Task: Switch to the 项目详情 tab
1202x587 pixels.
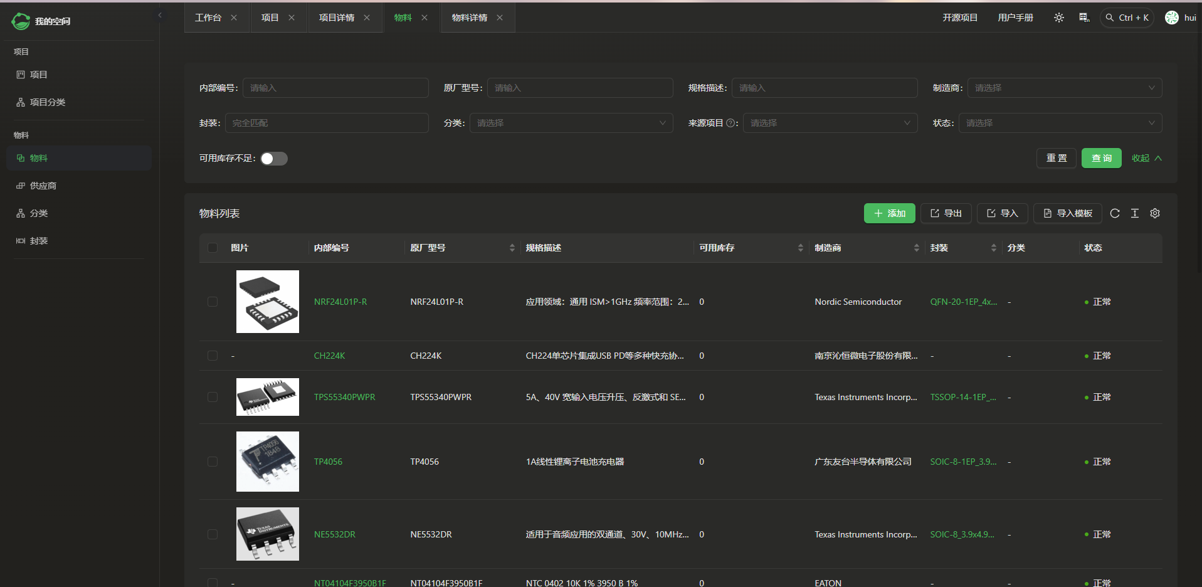Action: [337, 18]
